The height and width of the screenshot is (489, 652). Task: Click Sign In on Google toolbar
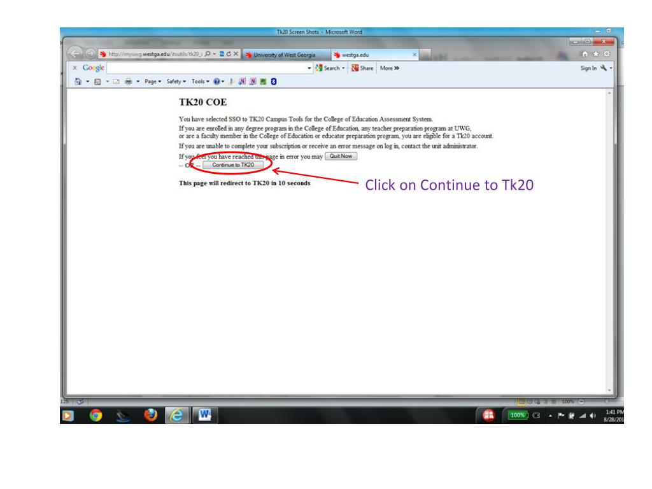[588, 68]
